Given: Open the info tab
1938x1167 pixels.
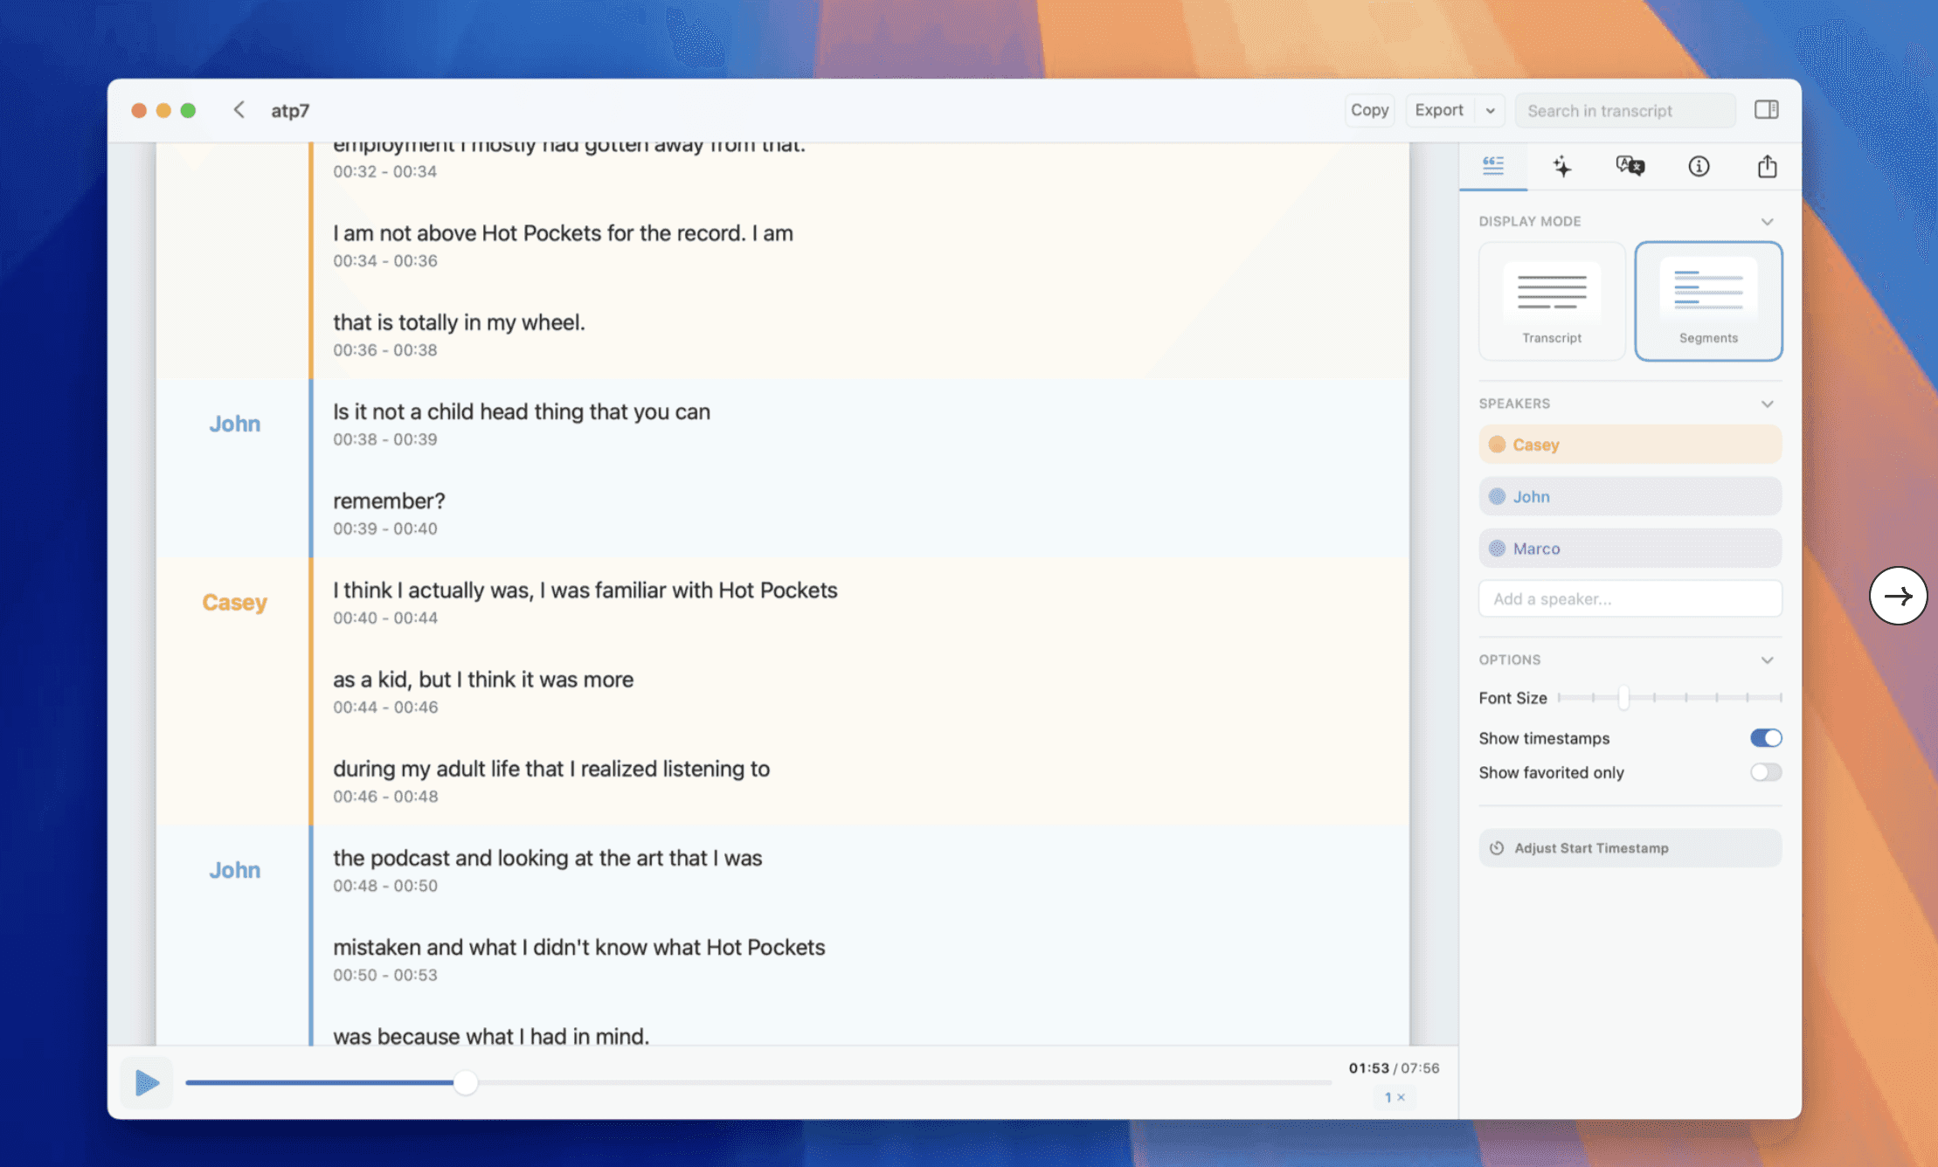Looking at the screenshot, I should tap(1698, 166).
